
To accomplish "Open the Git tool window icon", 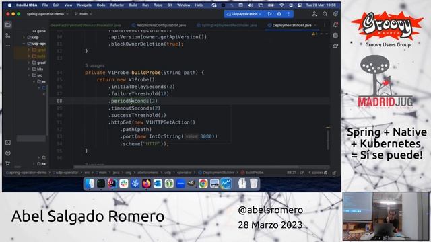I will pos(8,163).
